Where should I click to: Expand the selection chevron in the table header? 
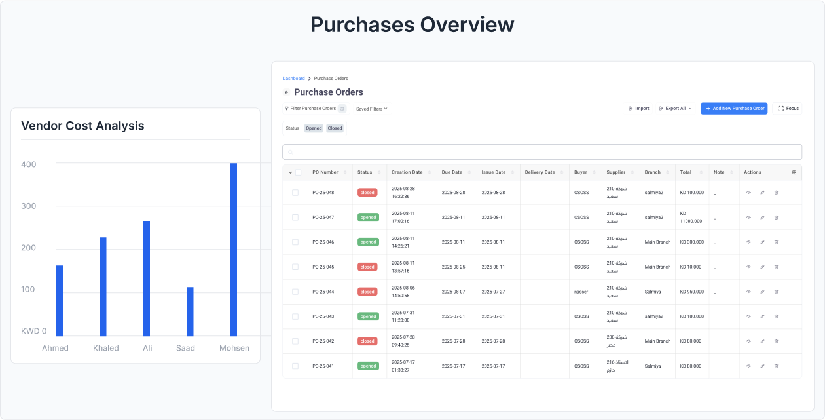click(290, 172)
